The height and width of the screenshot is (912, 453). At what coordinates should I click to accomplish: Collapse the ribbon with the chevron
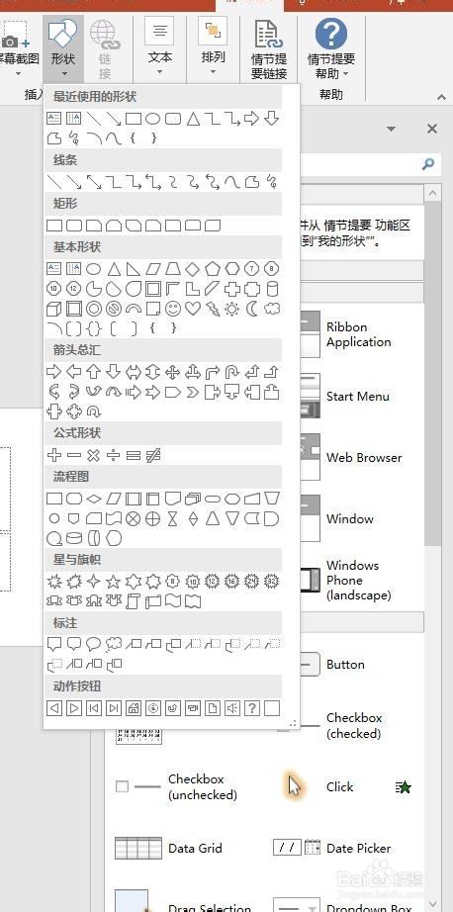(x=441, y=97)
